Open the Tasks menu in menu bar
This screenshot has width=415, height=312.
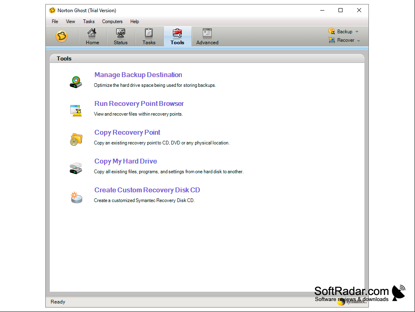pos(89,22)
